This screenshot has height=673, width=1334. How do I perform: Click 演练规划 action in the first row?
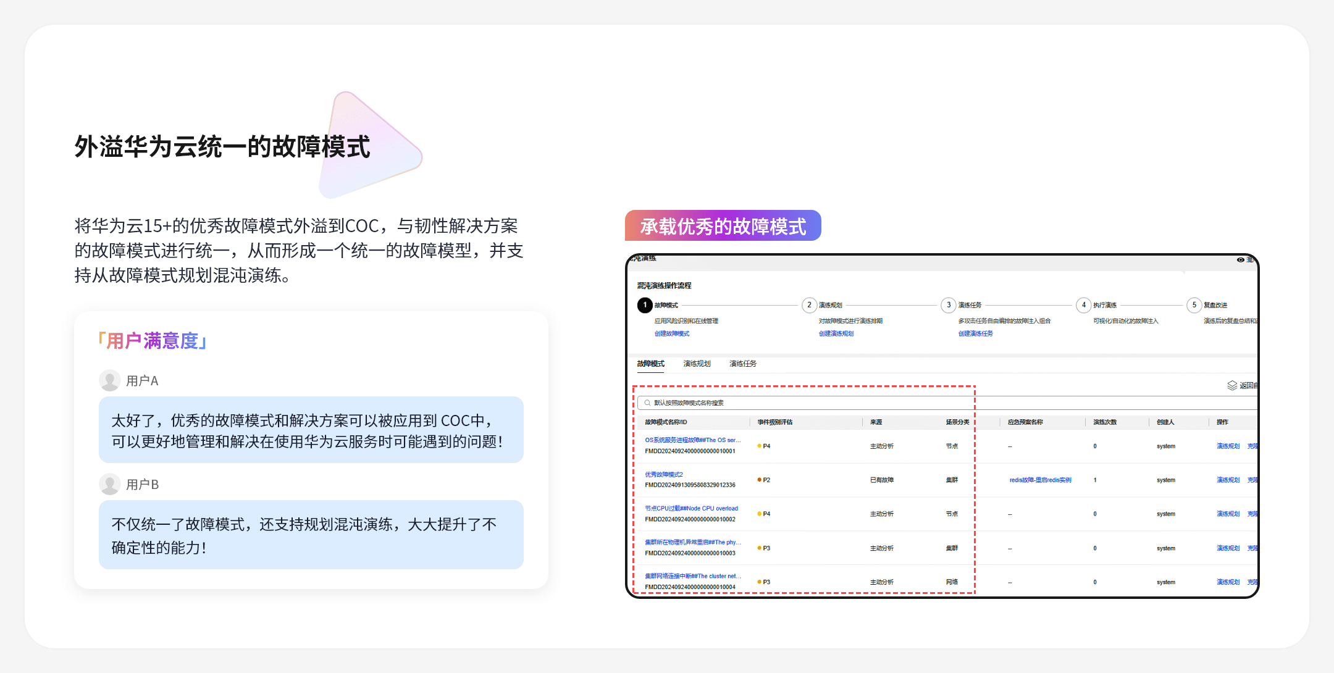pyautogui.click(x=1228, y=446)
